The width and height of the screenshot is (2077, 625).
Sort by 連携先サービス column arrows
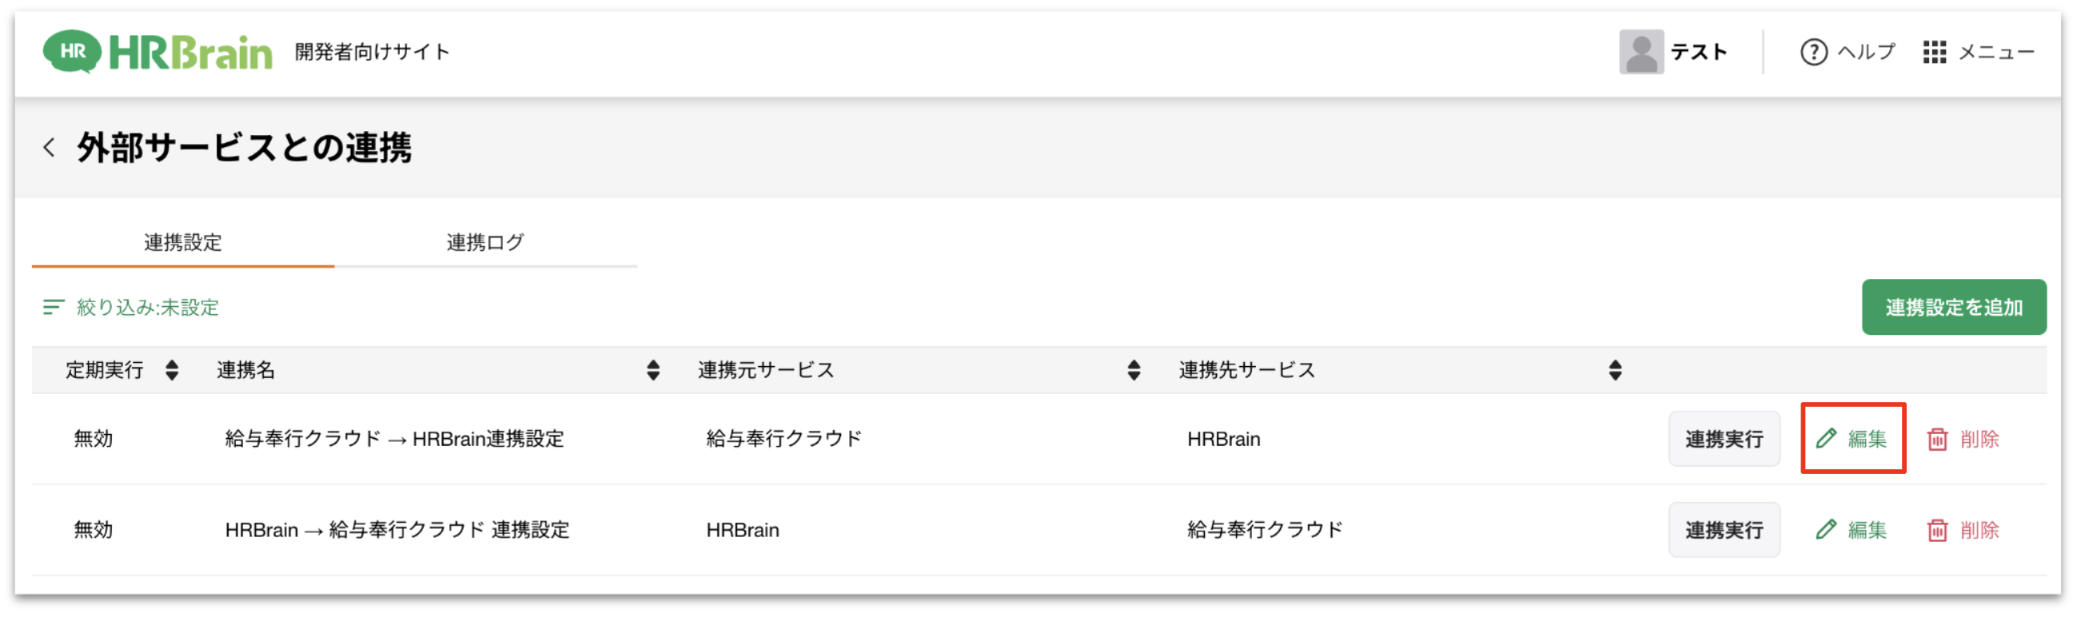click(1615, 370)
